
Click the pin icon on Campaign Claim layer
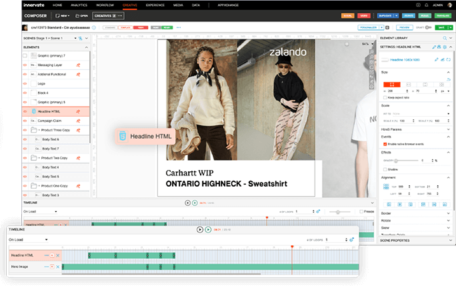(78, 121)
